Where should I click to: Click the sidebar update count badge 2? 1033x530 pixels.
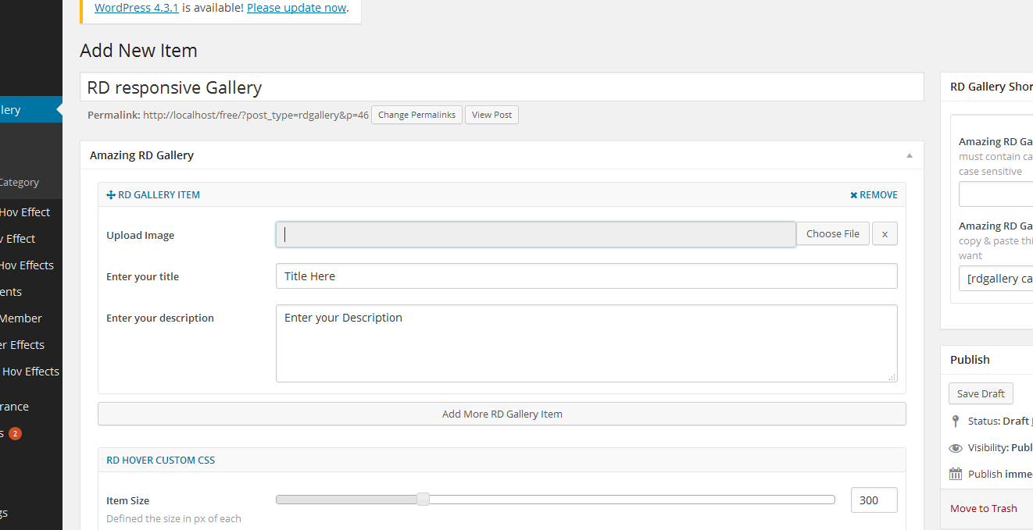point(15,433)
